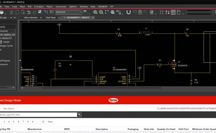Click the Digi-Key logo in red banner
Screen dimensions: 216x133
[113, 100]
